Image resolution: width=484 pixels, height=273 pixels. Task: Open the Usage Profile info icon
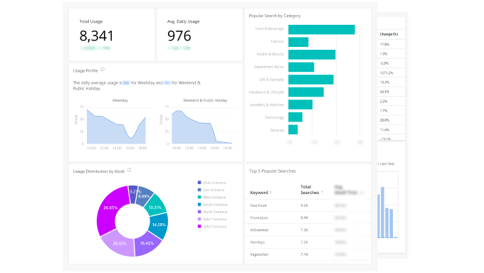tap(102, 70)
